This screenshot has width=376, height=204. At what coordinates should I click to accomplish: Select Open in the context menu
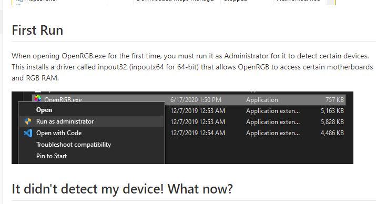44,110
